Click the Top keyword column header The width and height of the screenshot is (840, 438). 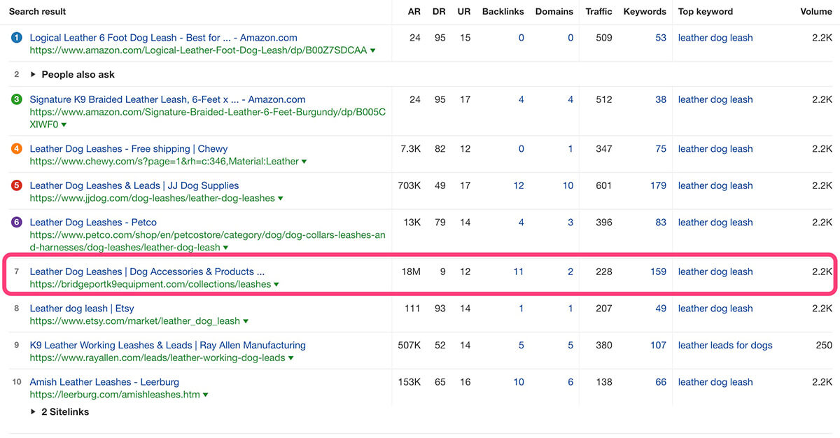click(x=706, y=11)
